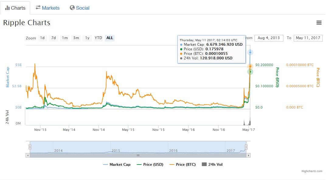Click the exchange arrows icon beside Markets
The height and width of the screenshot is (180, 326).
38,8
